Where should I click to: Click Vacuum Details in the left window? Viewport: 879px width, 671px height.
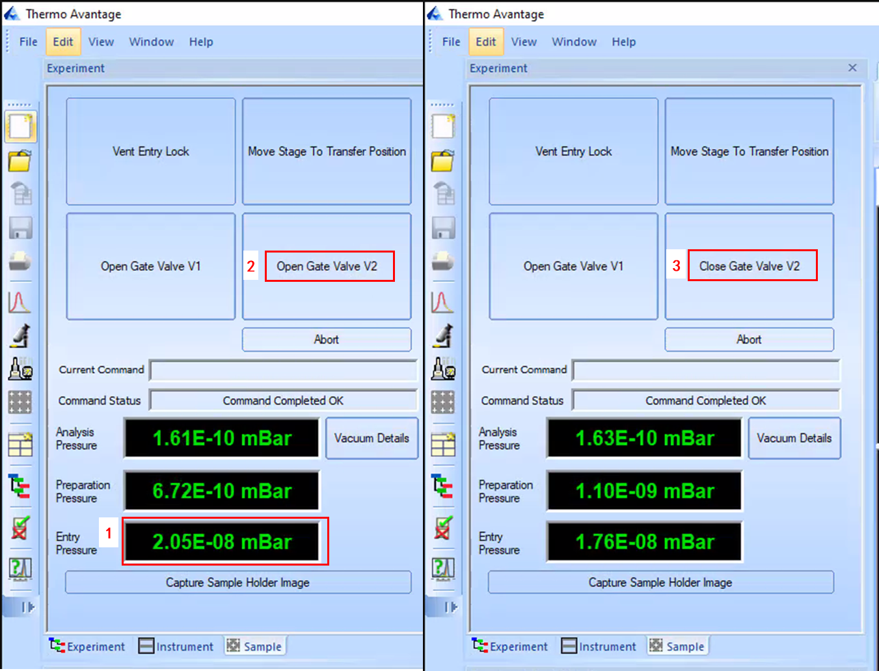pos(372,438)
